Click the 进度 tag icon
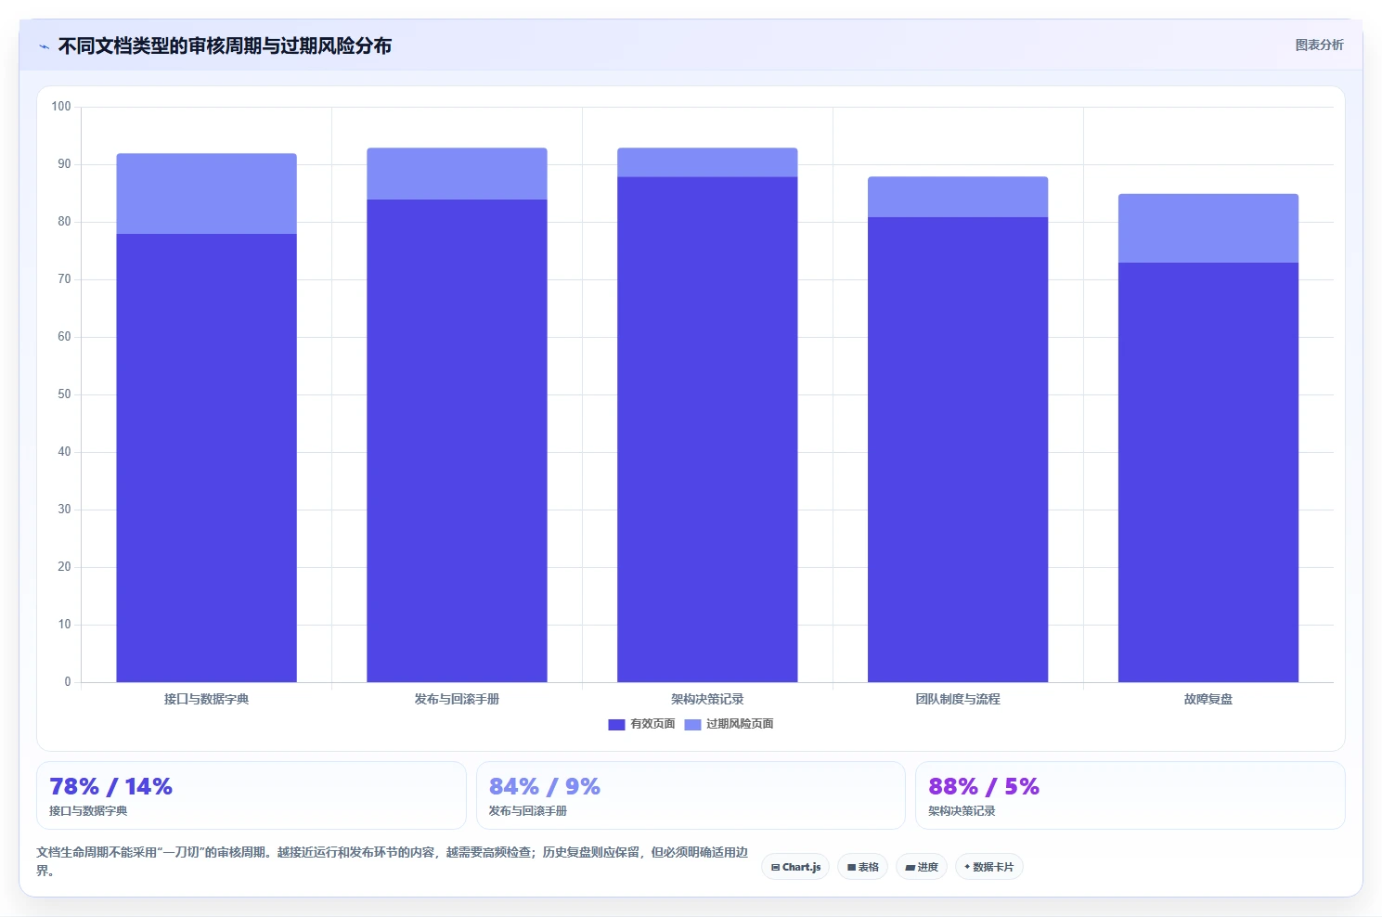1382x917 pixels. [x=911, y=868]
